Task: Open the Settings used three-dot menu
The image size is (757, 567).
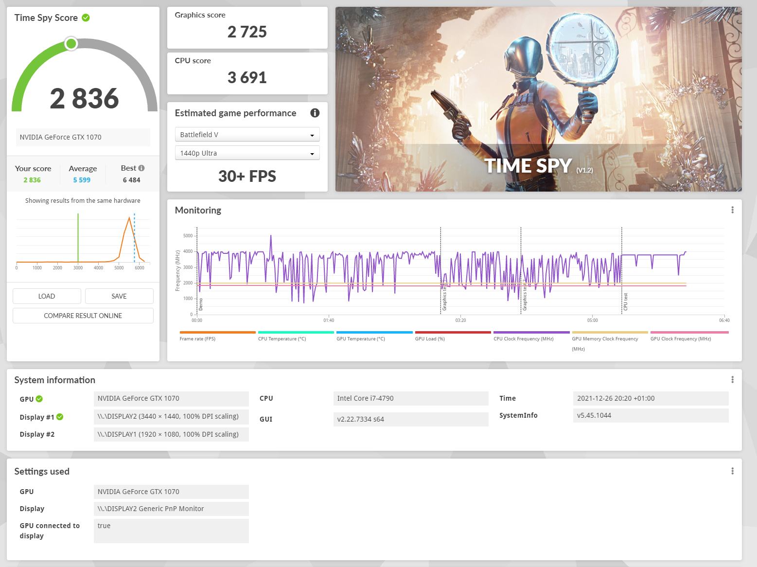Action: click(732, 471)
